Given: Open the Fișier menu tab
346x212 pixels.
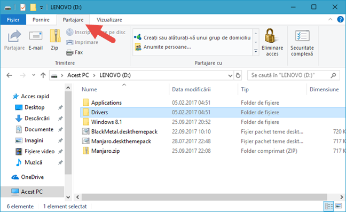Looking at the screenshot, I should [13, 20].
